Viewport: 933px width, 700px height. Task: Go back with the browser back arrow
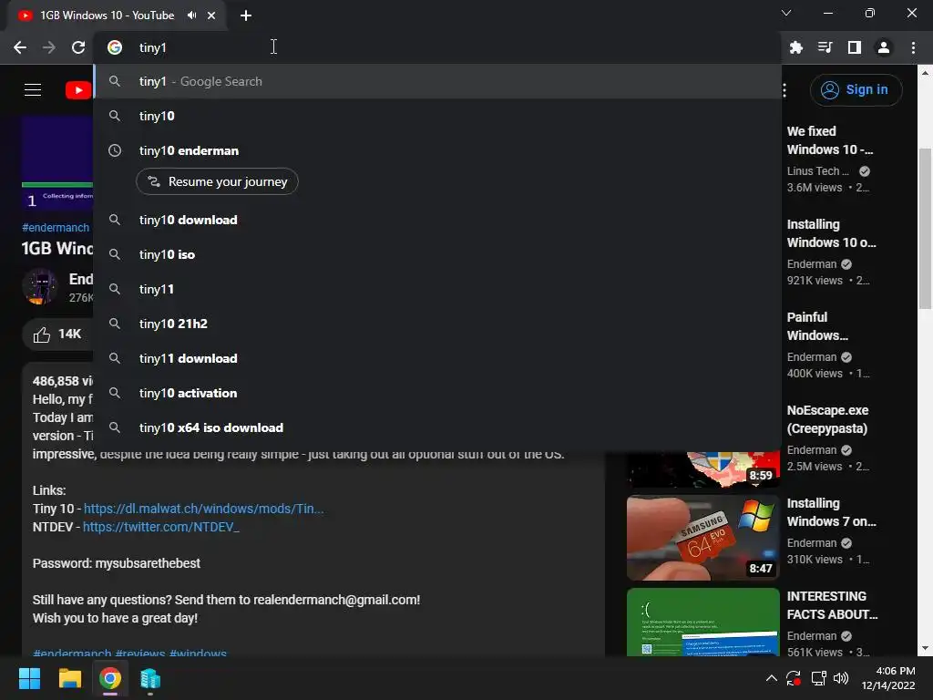click(x=20, y=47)
